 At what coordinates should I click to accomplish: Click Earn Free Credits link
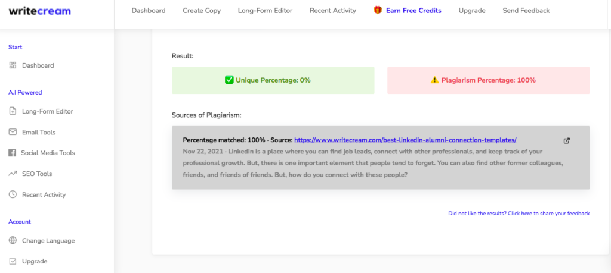413,11
